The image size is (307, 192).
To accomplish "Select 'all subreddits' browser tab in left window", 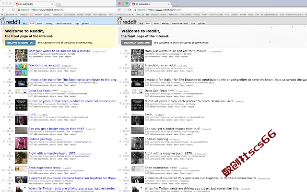I will (34, 4).
